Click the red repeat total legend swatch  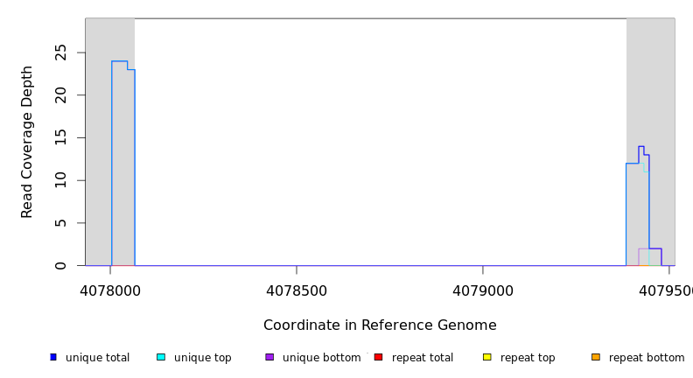[x=378, y=357]
